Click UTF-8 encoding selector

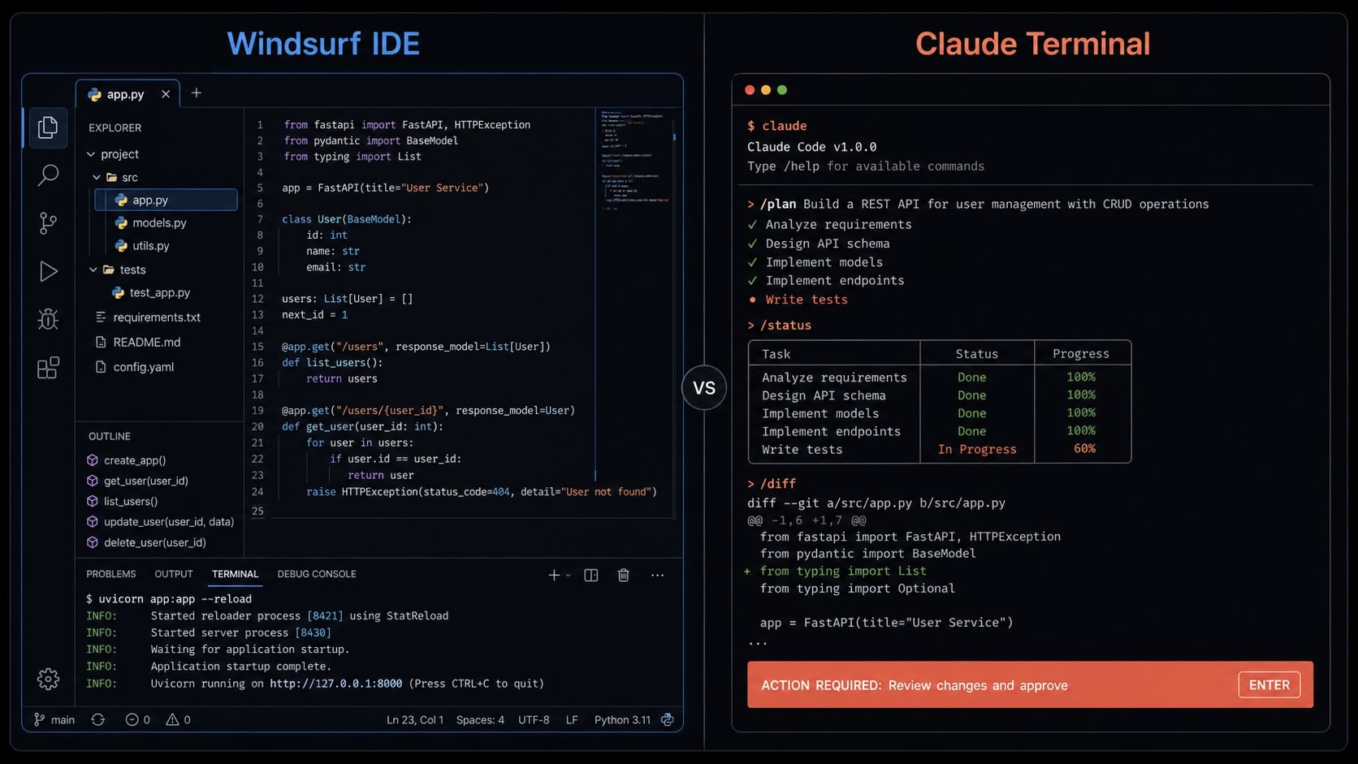534,719
